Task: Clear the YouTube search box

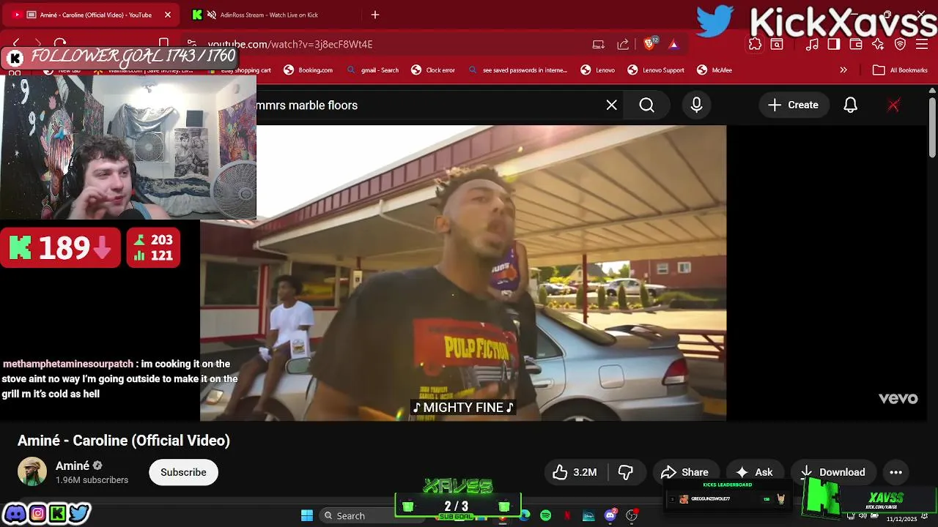Action: pyautogui.click(x=612, y=105)
